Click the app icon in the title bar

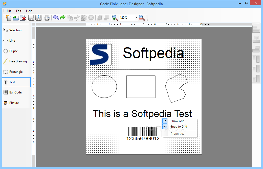[4, 4]
